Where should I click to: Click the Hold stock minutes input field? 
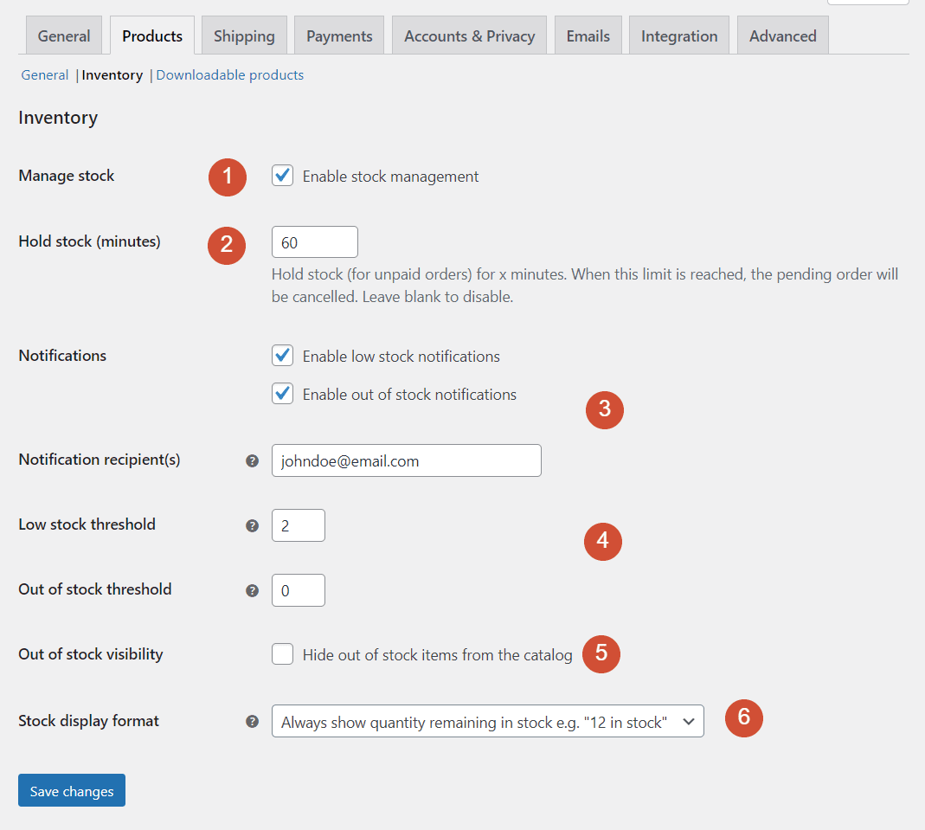point(314,241)
